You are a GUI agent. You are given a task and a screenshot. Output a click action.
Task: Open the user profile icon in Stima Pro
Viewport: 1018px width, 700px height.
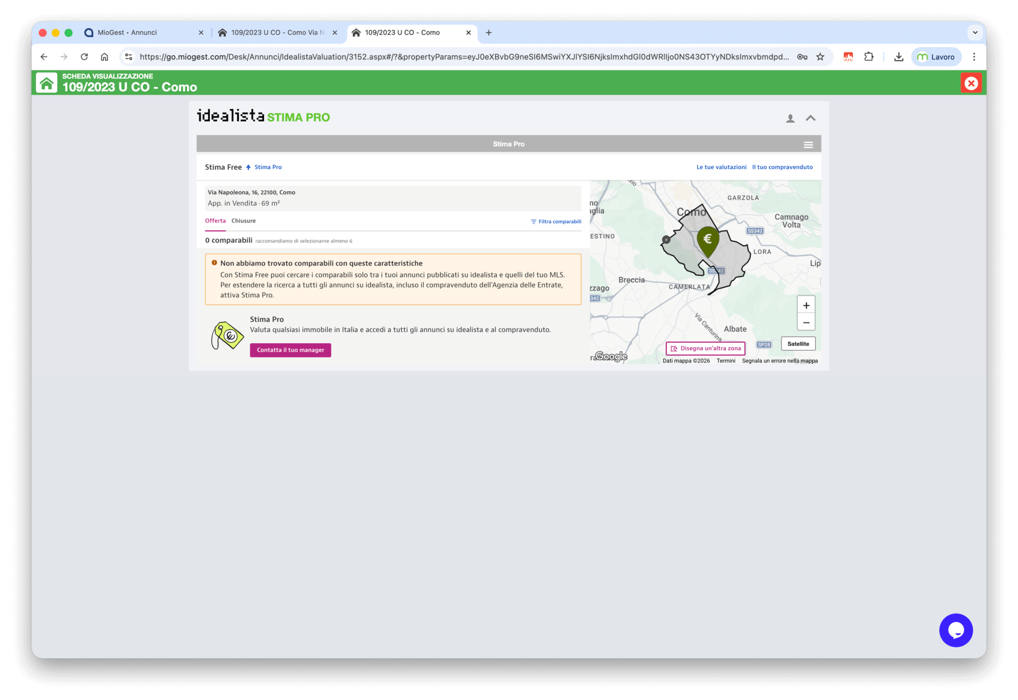pyautogui.click(x=790, y=118)
